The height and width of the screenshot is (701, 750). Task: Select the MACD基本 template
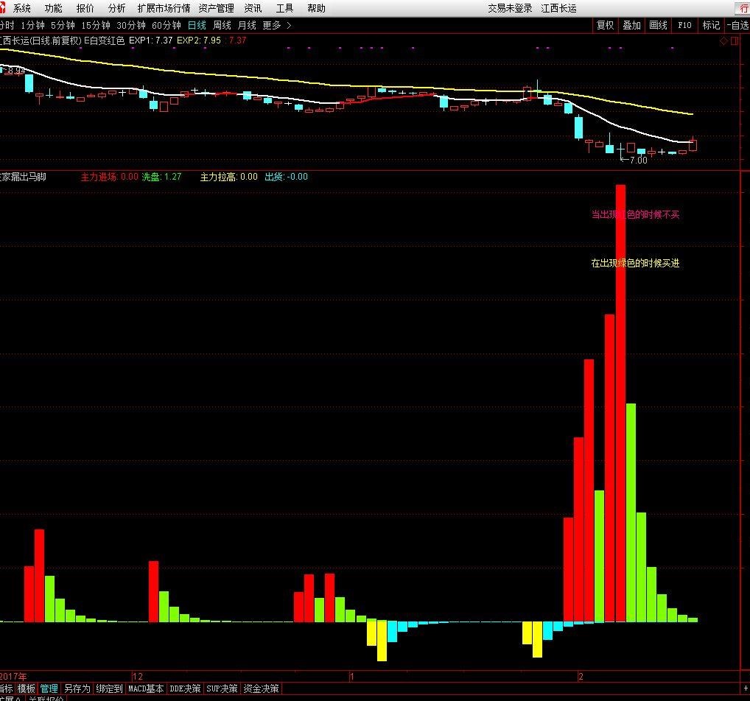tap(146, 688)
